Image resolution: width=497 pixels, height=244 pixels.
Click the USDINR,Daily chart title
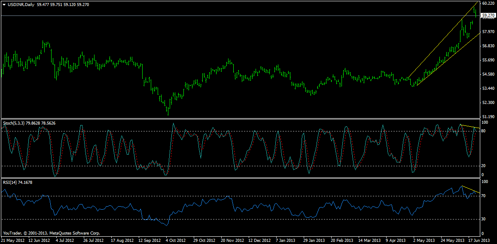pyautogui.click(x=21, y=4)
